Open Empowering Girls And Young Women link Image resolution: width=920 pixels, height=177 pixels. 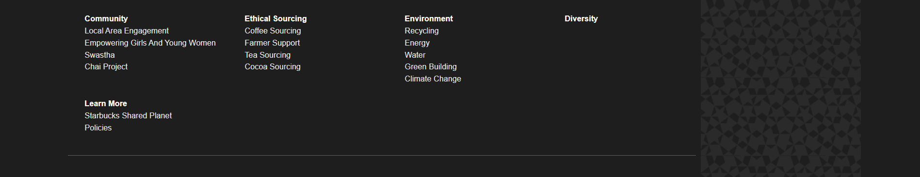(x=150, y=43)
